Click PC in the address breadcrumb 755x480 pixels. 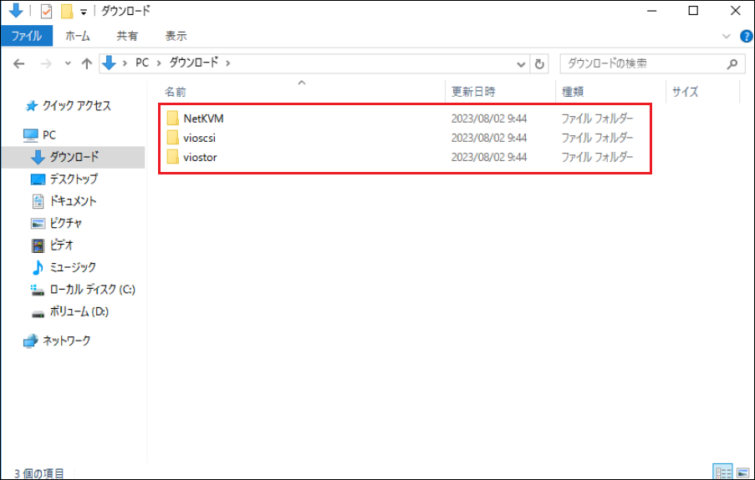pos(142,63)
